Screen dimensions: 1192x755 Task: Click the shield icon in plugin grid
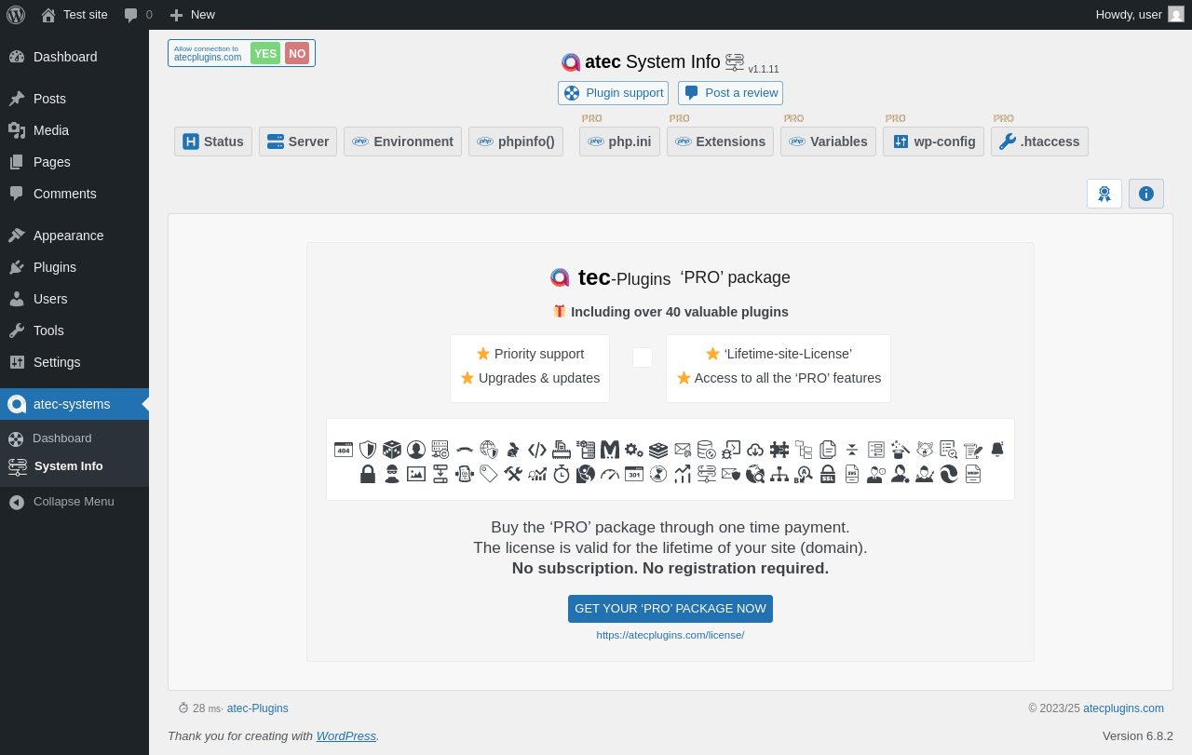(368, 450)
